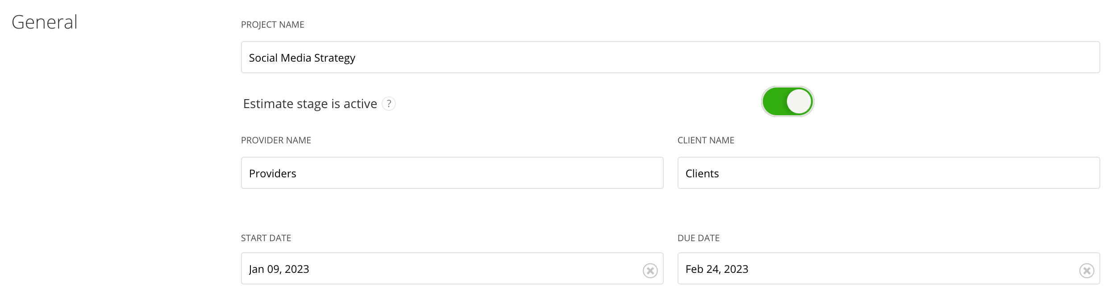Clear the Due Date value
The height and width of the screenshot is (301, 1115).
pyautogui.click(x=1086, y=270)
